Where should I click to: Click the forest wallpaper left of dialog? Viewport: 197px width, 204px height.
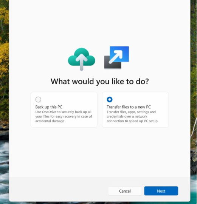(x=4, y=65)
